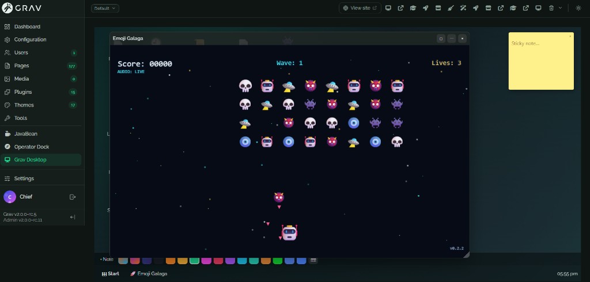590x282 pixels.
Task: Click the AUDIO: LIVE indicator in the game
Action: [131, 72]
